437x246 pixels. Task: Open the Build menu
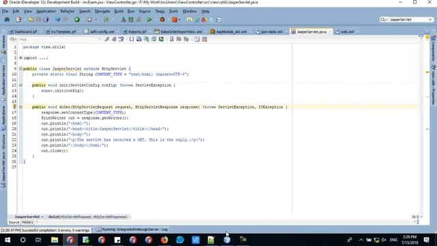pos(119,12)
